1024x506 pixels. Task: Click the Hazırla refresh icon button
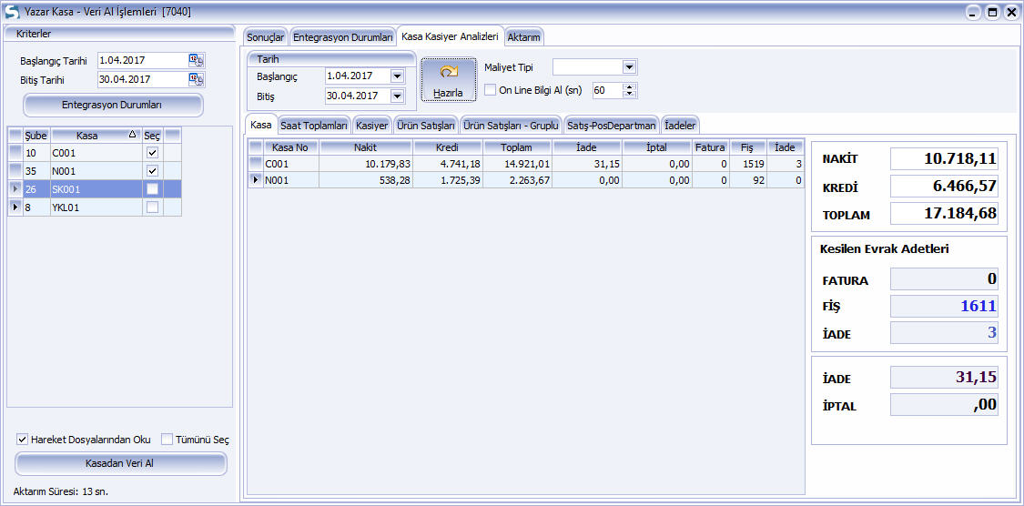click(x=448, y=79)
